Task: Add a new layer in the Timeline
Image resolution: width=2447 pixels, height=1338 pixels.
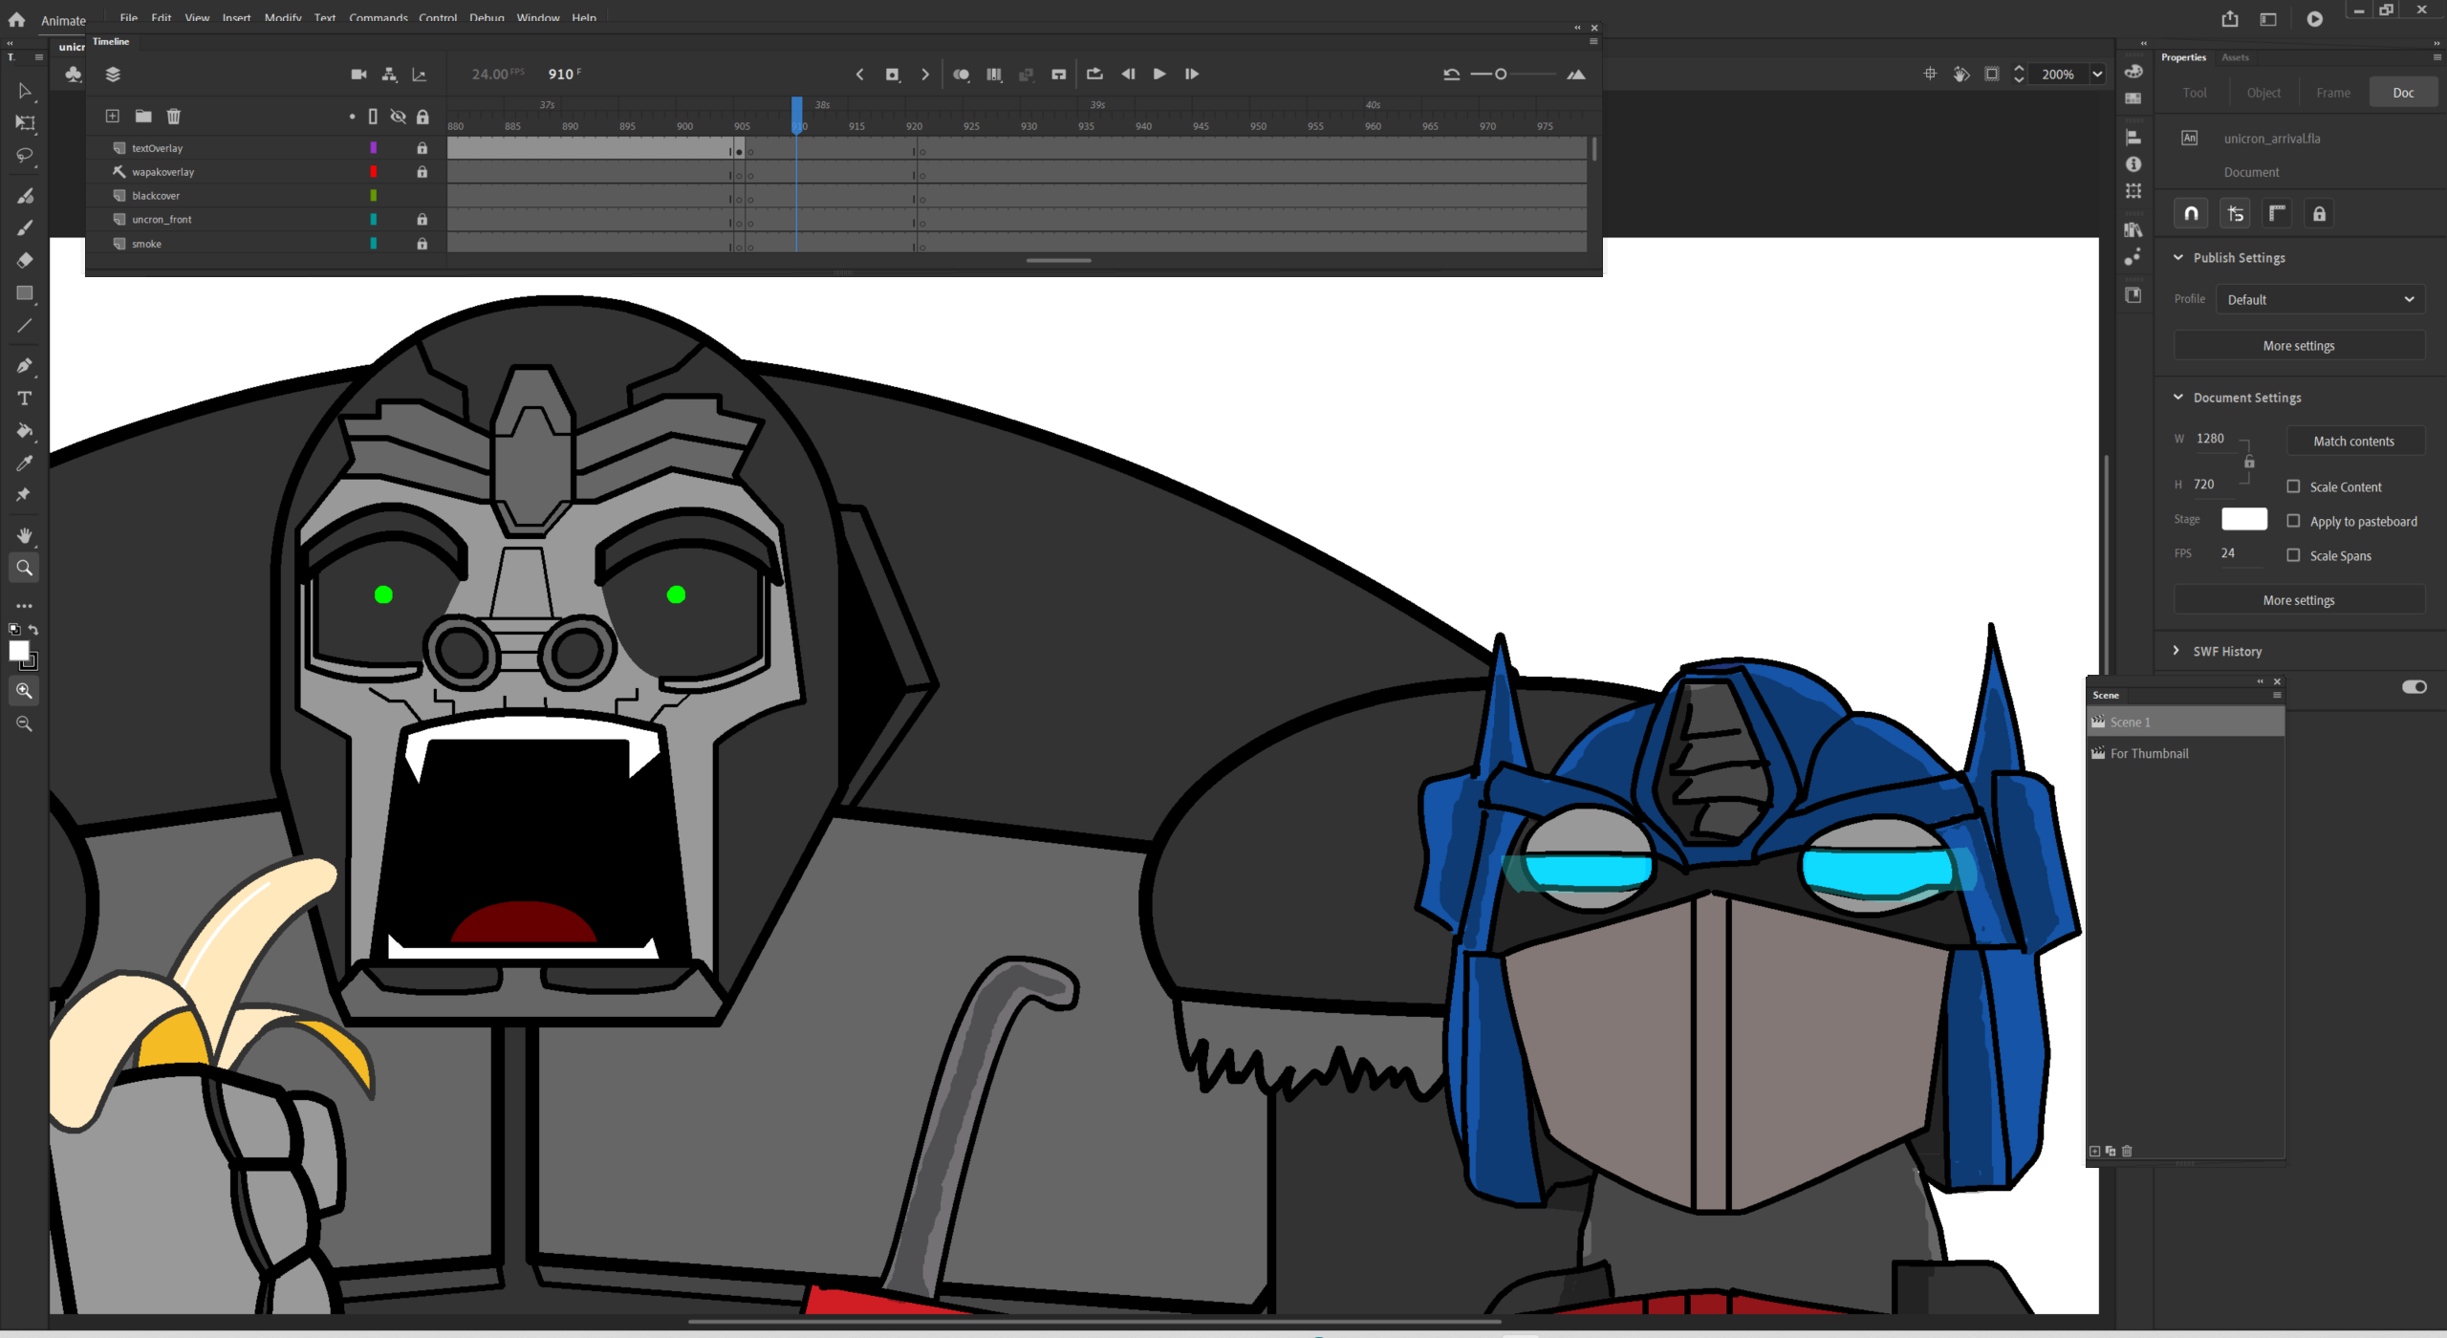Action: click(112, 117)
